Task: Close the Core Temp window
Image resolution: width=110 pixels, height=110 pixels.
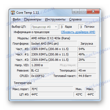Action: click(x=93, y=11)
